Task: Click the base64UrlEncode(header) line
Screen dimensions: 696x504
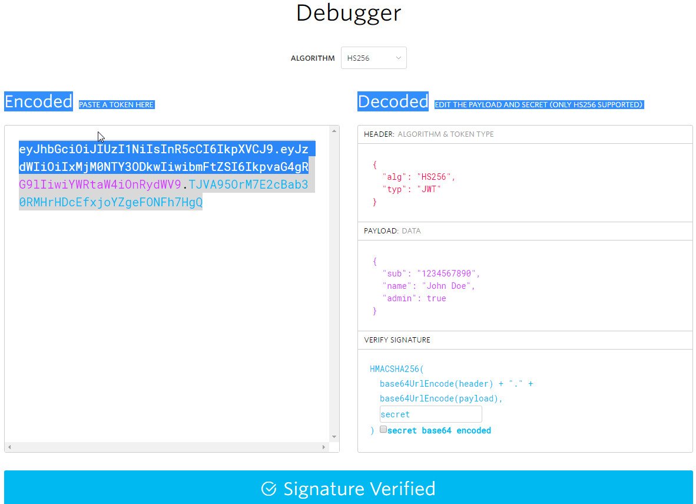Action: tap(456, 384)
